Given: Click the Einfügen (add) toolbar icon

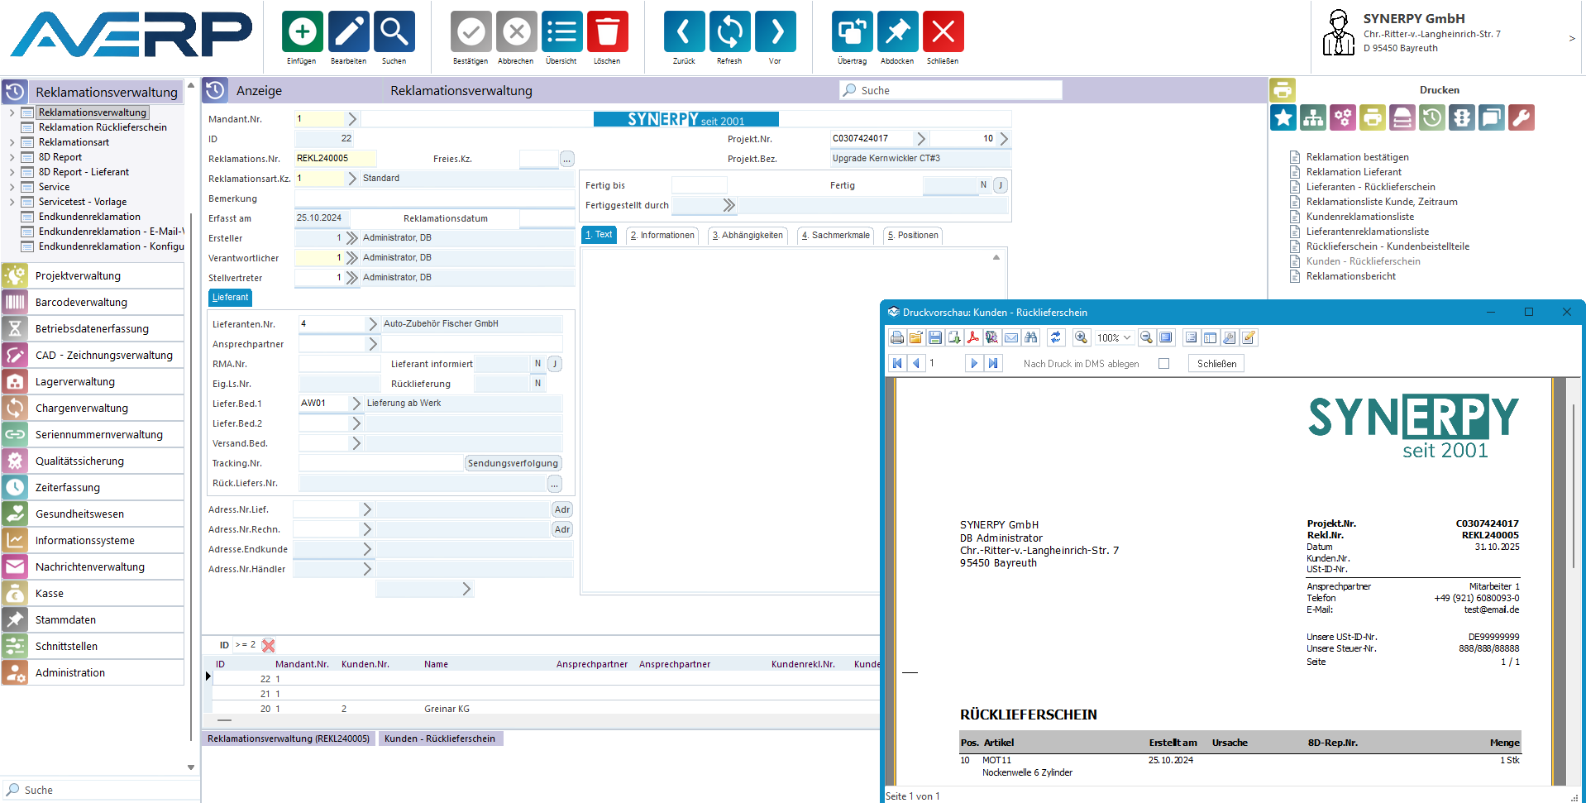Looking at the screenshot, I should 302,33.
